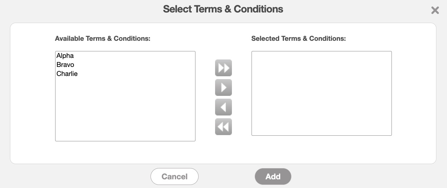Select the Bravo list item
447x188 pixels.
click(x=65, y=65)
